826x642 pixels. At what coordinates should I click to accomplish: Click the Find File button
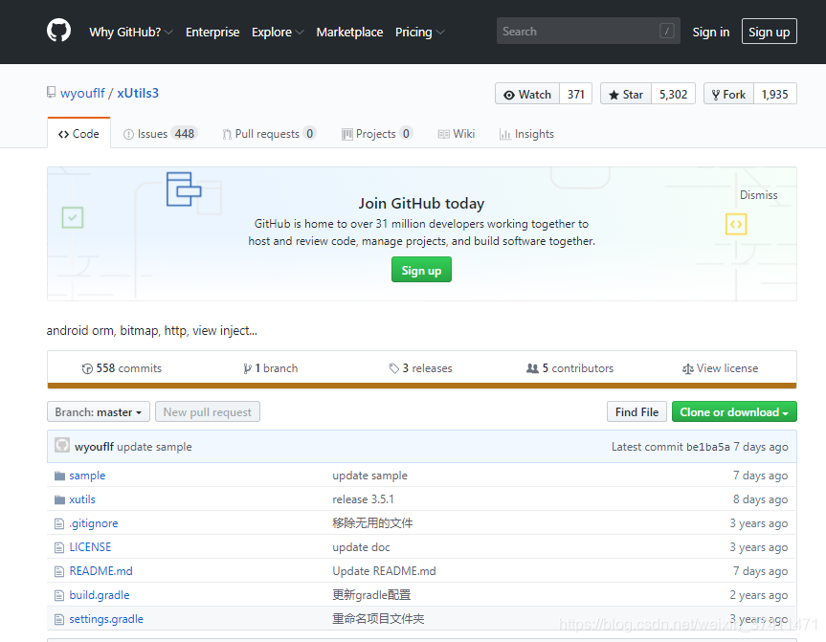[636, 411]
